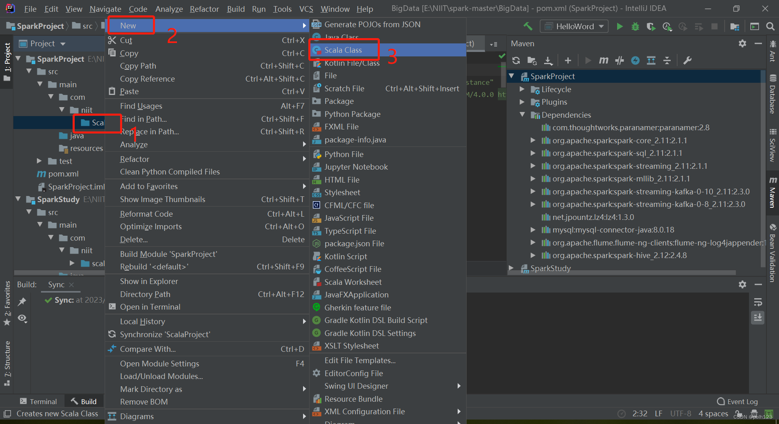Toggle the eye view options in Build panel
The image size is (779, 424).
point(23,319)
